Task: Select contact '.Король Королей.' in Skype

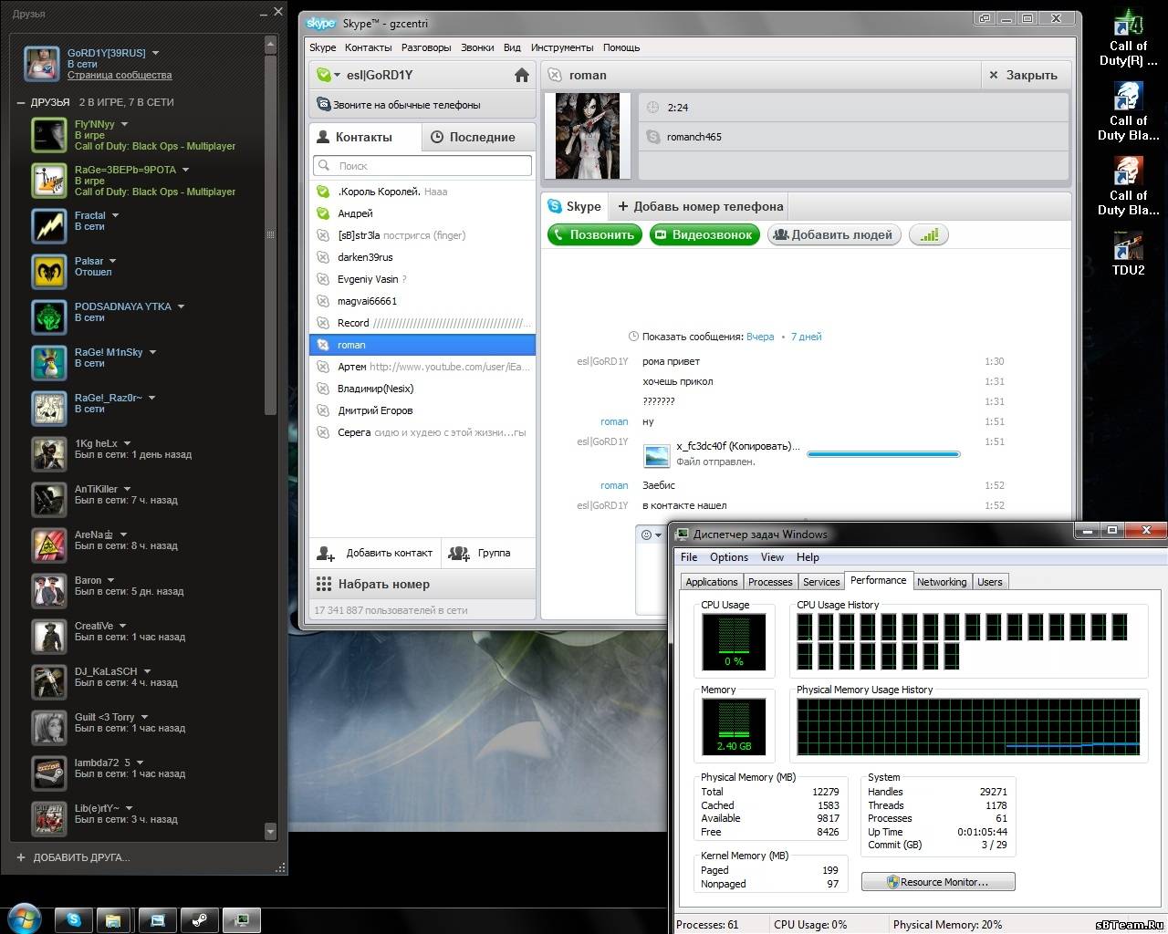Action: click(x=422, y=192)
